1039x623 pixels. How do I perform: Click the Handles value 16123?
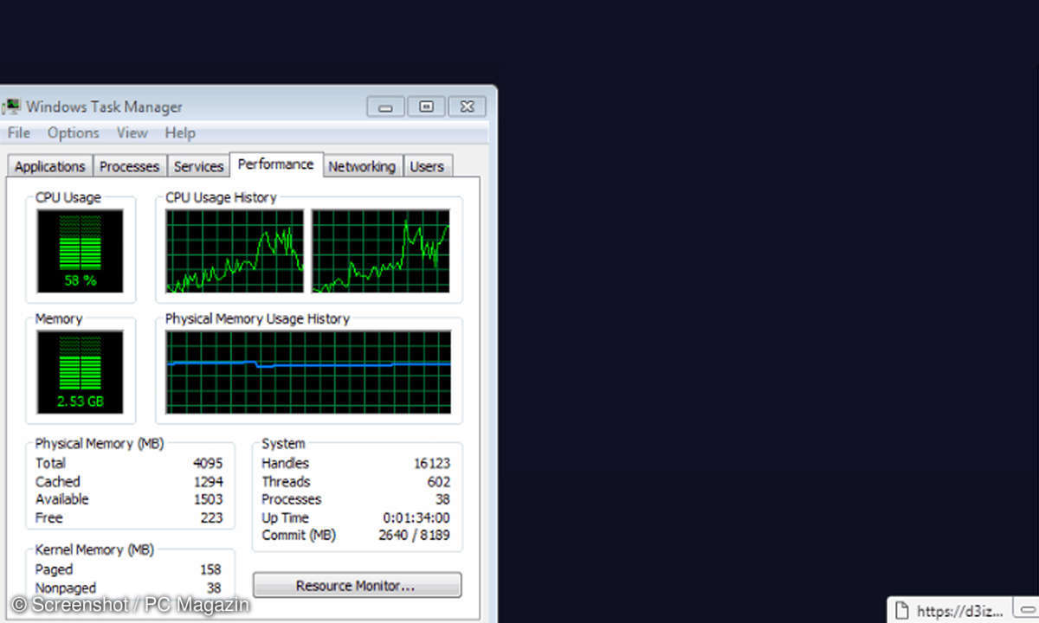pyautogui.click(x=432, y=463)
